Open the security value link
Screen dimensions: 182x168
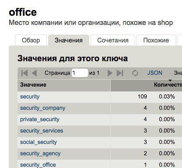[30, 97]
